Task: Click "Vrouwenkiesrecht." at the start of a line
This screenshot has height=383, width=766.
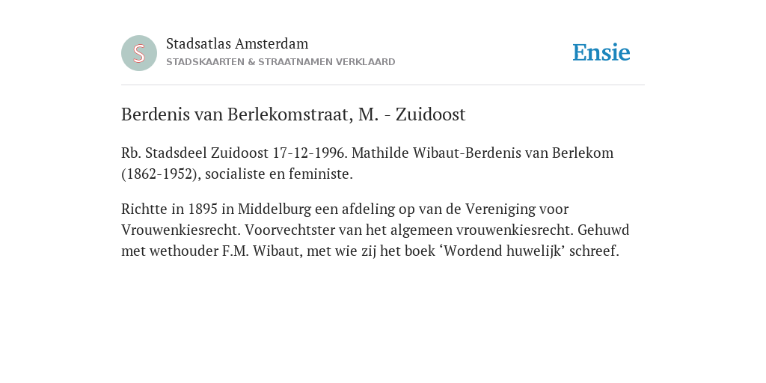Action: coord(181,230)
